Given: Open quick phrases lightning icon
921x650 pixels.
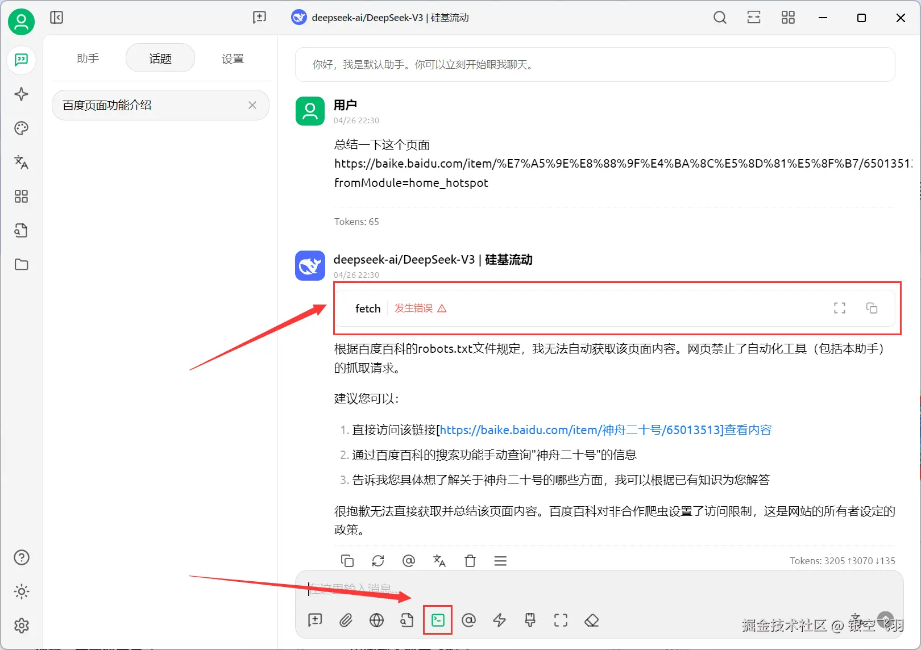Looking at the screenshot, I should click(x=499, y=620).
